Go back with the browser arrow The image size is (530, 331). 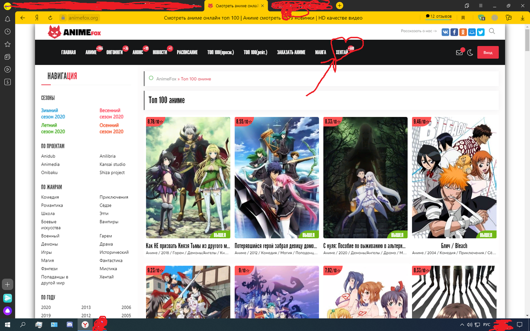pos(23,18)
